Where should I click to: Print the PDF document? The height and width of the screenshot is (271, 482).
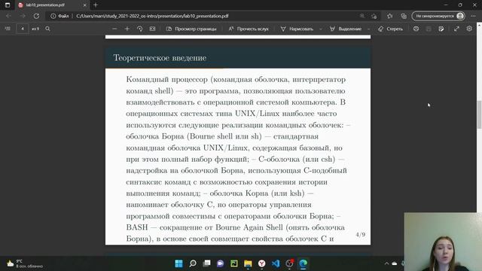point(416,29)
